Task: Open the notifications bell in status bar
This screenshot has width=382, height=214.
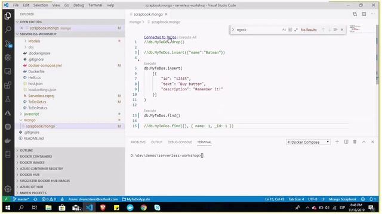Action: (x=372, y=199)
